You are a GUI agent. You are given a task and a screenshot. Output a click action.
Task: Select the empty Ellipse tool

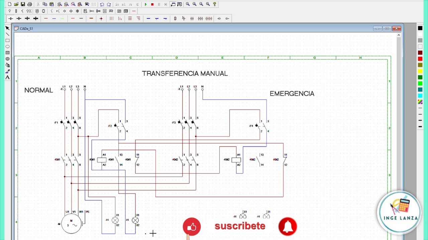(7, 47)
